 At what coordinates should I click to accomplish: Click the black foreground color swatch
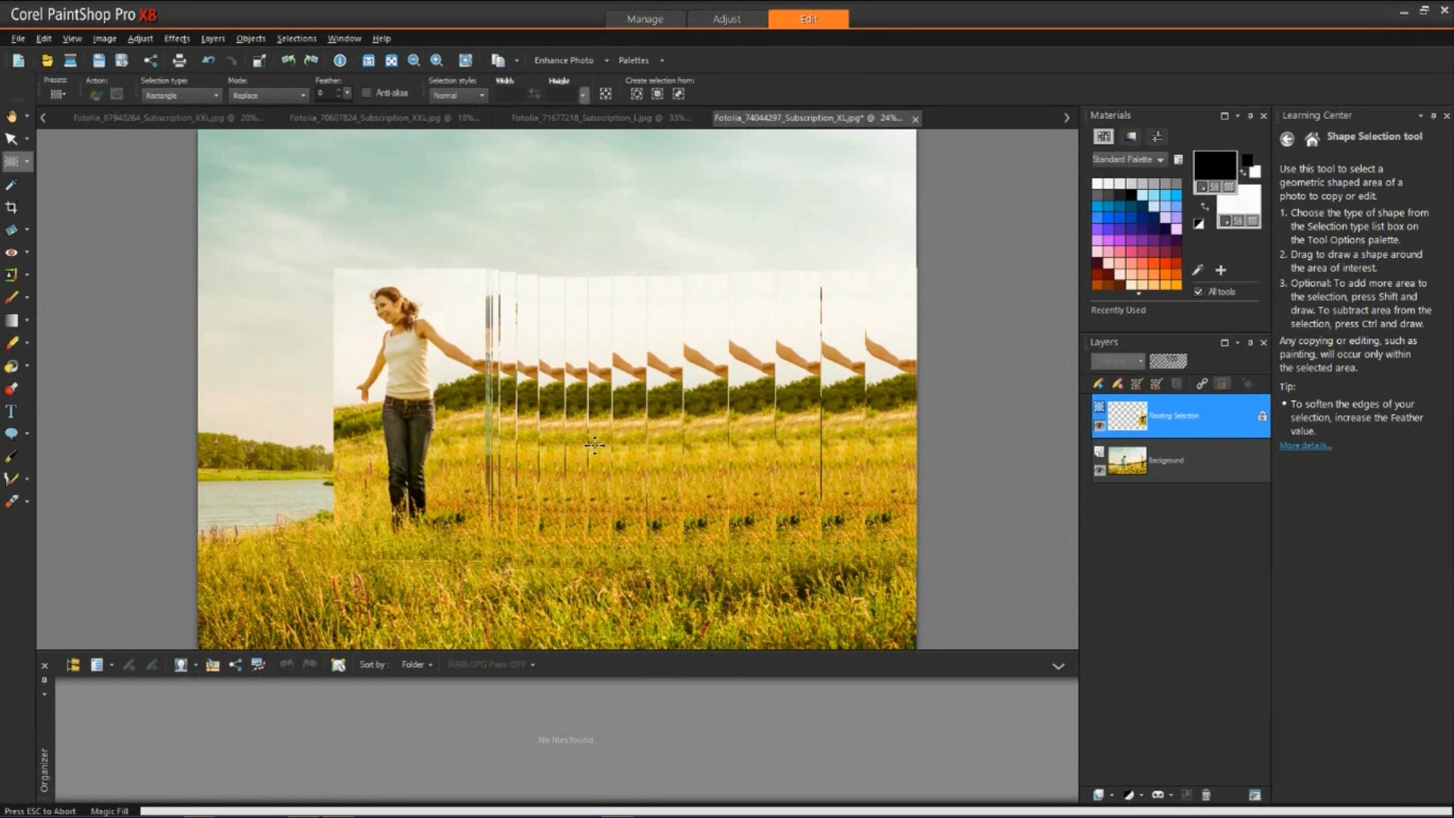click(1215, 166)
